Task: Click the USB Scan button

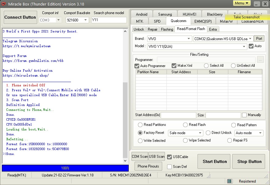Action: click(157, 156)
